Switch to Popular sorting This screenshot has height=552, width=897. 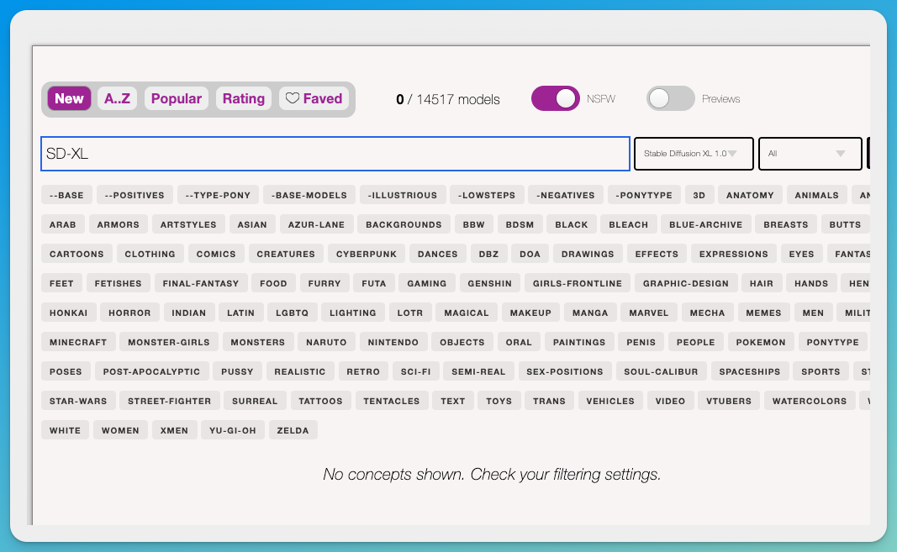point(177,98)
